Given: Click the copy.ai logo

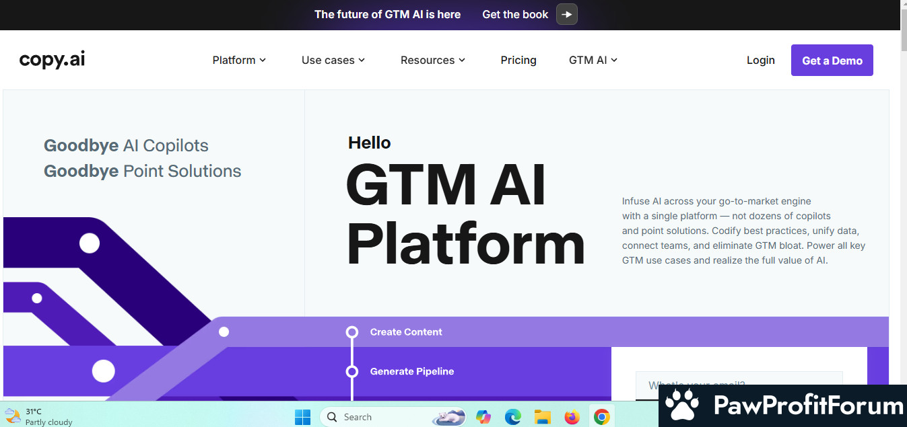Looking at the screenshot, I should pyautogui.click(x=52, y=60).
